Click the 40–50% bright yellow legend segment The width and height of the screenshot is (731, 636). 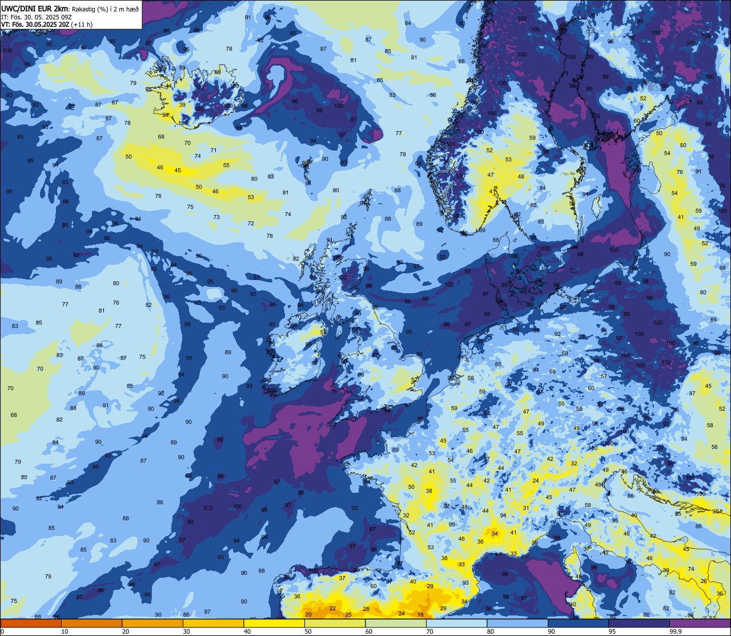pos(274,623)
